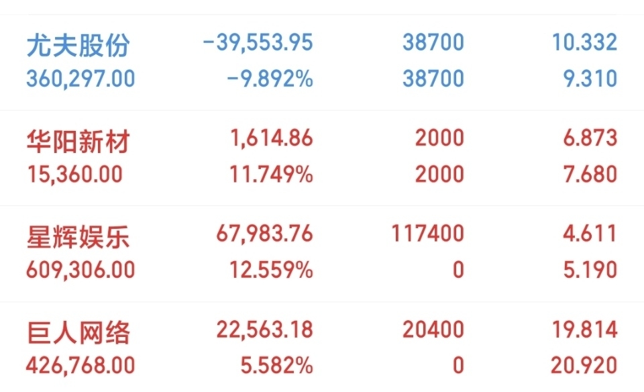Select 巨人网络 profit 22,563.18
The width and height of the screenshot is (644, 392).
pyautogui.click(x=264, y=330)
